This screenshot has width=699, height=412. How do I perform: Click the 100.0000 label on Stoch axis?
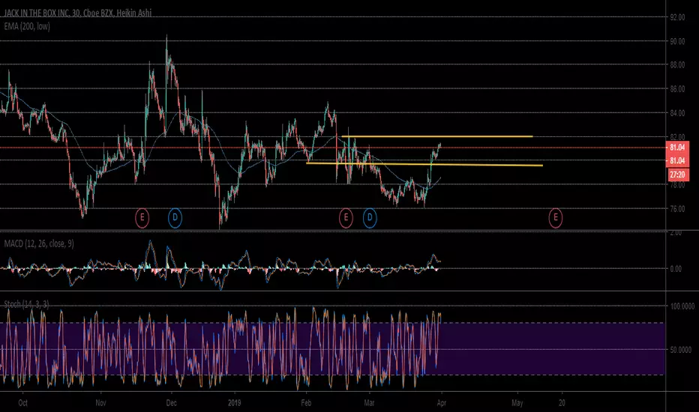(682, 306)
